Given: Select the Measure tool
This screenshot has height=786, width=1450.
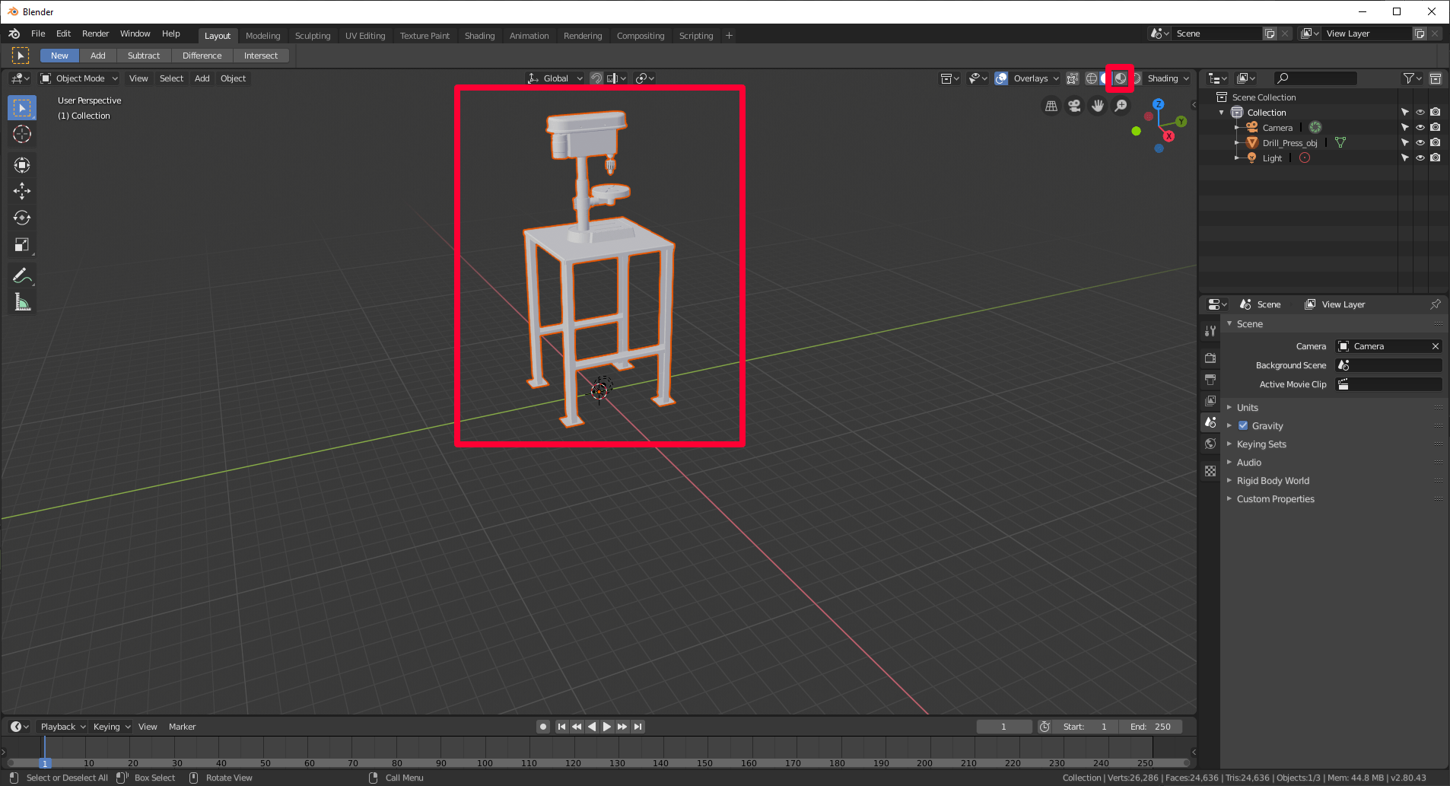Looking at the screenshot, I should point(22,301).
